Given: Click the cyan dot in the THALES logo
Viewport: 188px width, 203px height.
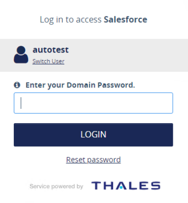Looking at the screenshot, I should coord(121,188).
